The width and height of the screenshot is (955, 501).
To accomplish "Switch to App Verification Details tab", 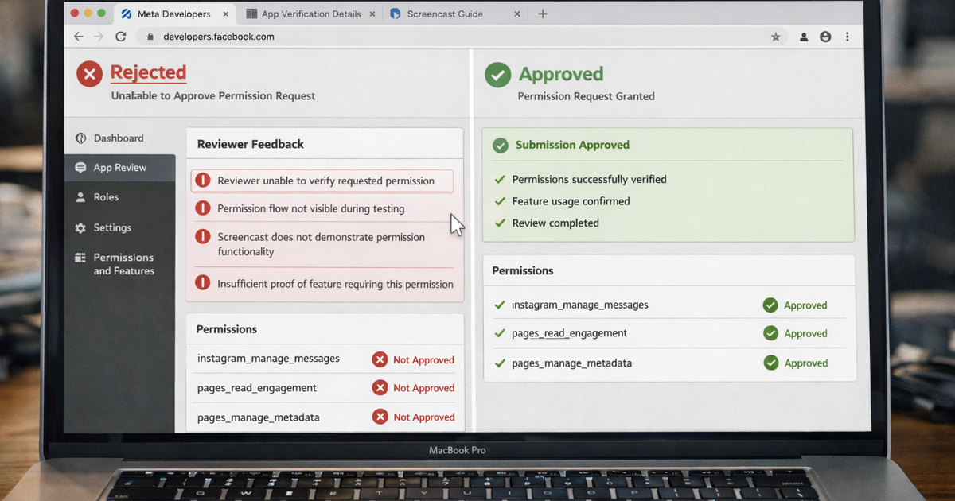I will click(x=310, y=14).
